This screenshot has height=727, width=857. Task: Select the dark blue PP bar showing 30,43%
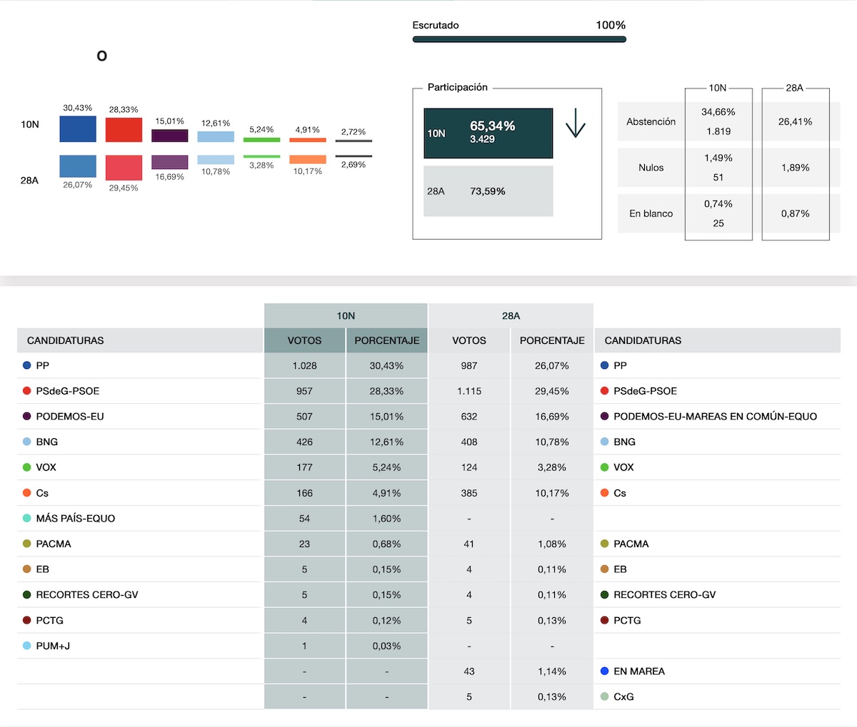click(x=78, y=129)
